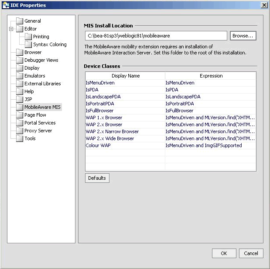Image resolution: width=270 pixels, height=269 pixels.
Task: Select Tools category label
Action: click(30, 138)
